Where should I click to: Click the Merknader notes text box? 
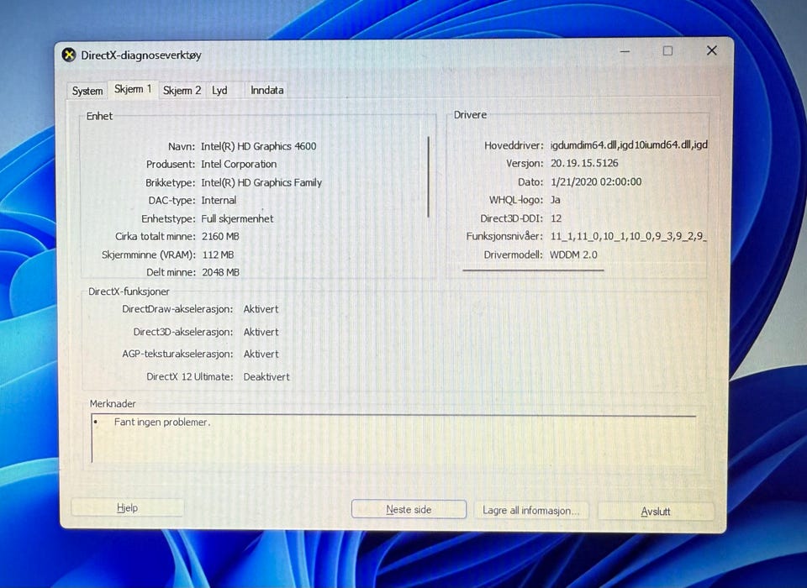pyautogui.click(x=393, y=438)
